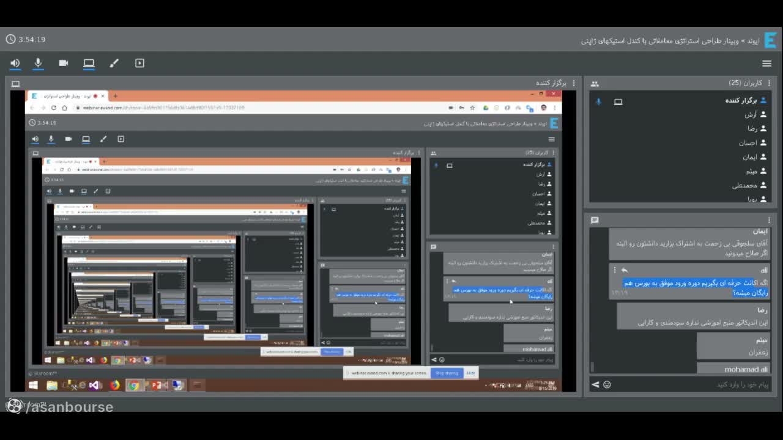The image size is (783, 440).
Task: Click the home button in shared Chrome
Action: [64, 108]
